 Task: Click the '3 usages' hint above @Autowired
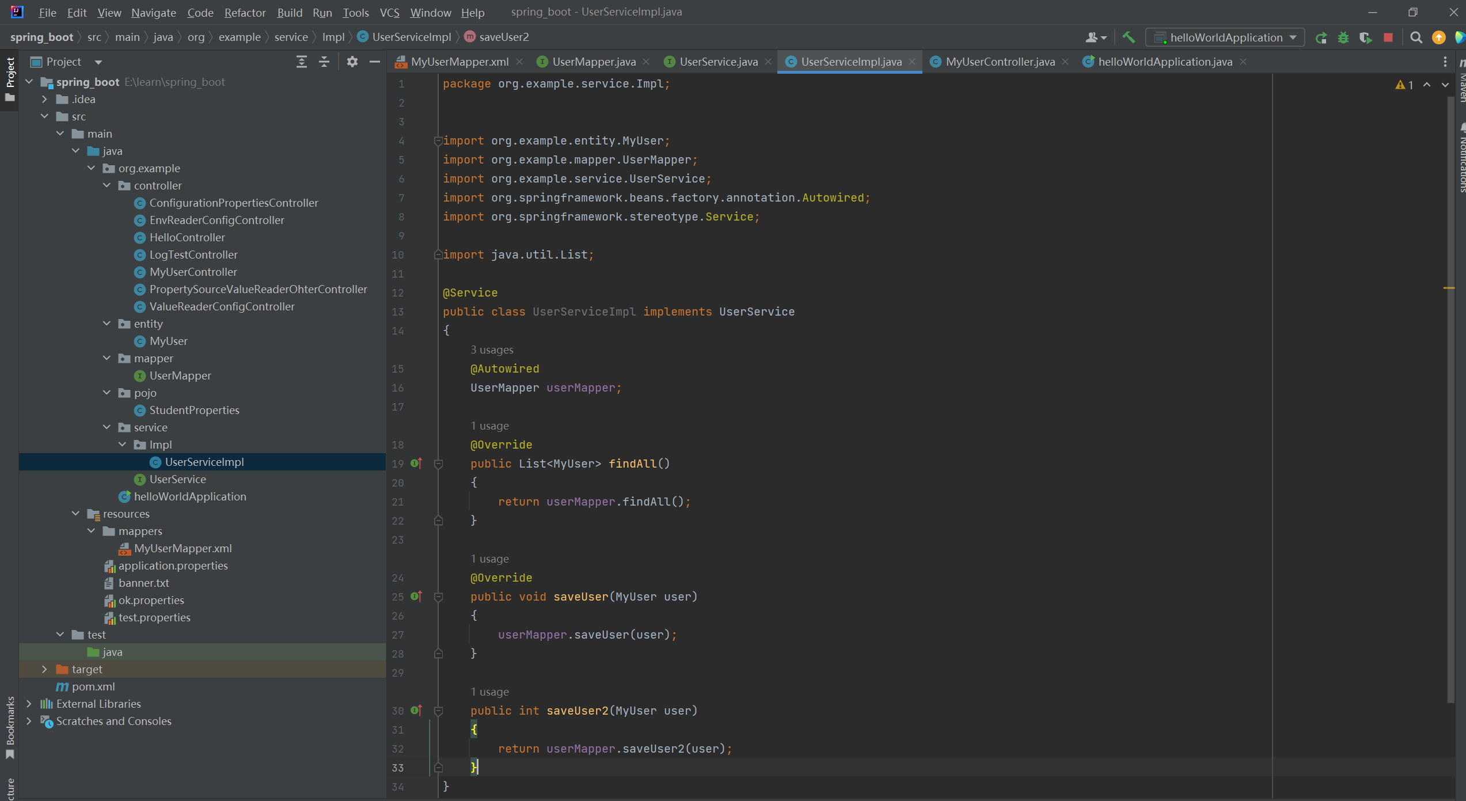click(491, 350)
